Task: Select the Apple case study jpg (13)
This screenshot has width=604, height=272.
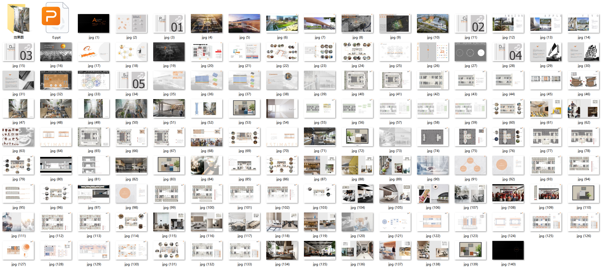Action: (x=546, y=23)
